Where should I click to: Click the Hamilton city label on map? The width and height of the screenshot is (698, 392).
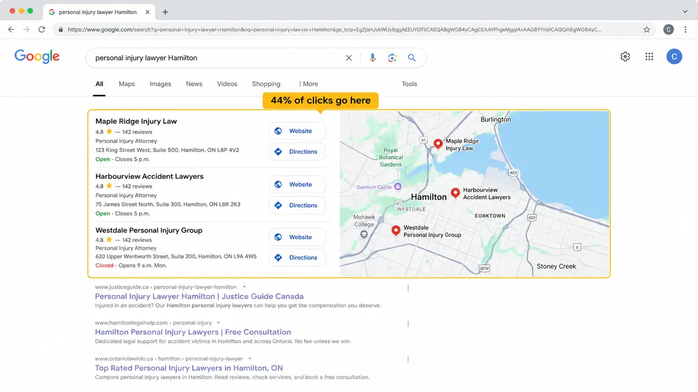click(x=429, y=197)
